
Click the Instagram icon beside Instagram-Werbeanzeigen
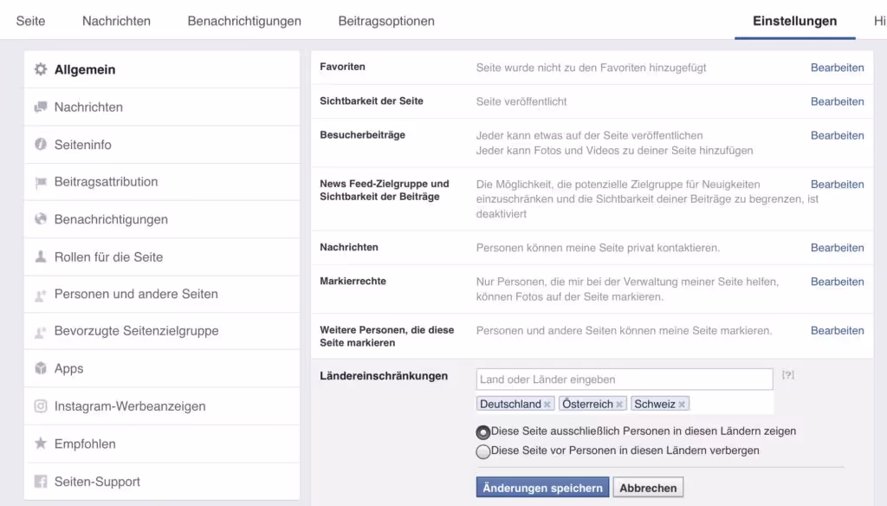click(40, 405)
